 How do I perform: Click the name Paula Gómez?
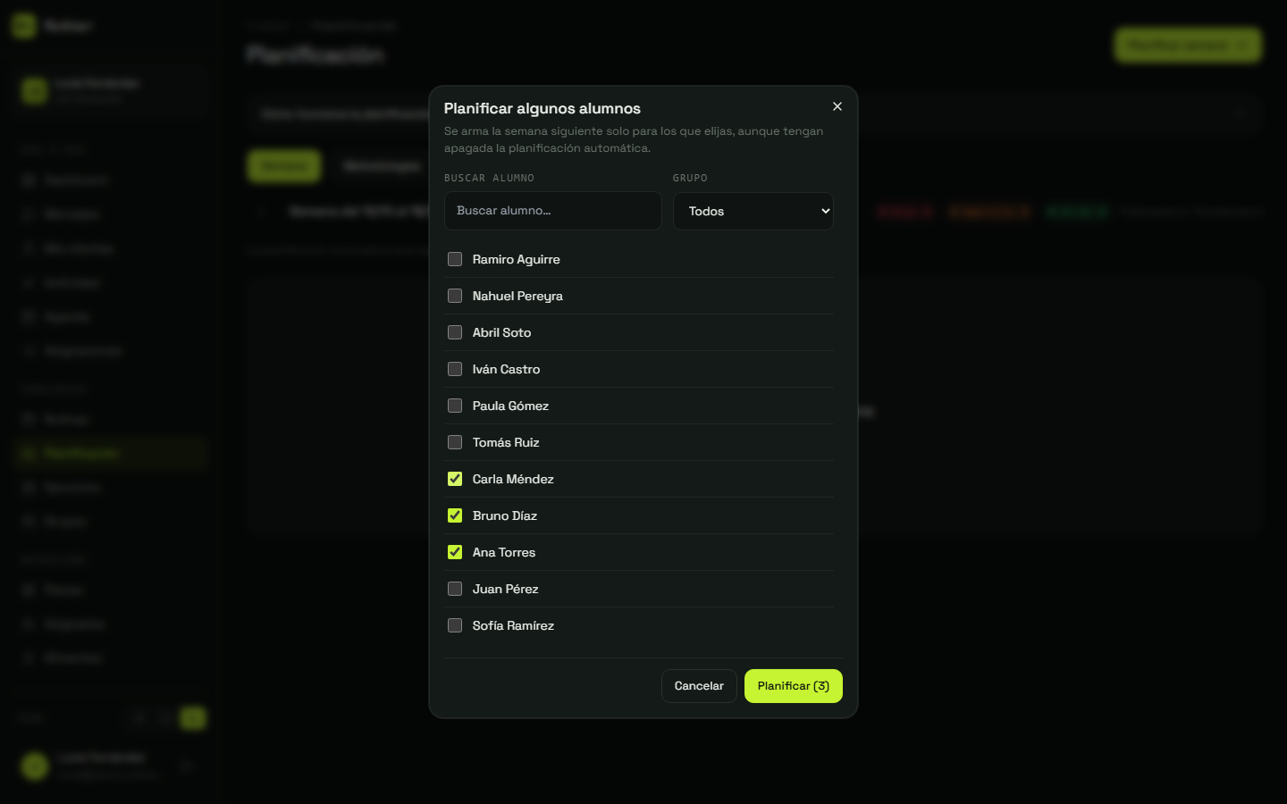[x=510, y=406]
